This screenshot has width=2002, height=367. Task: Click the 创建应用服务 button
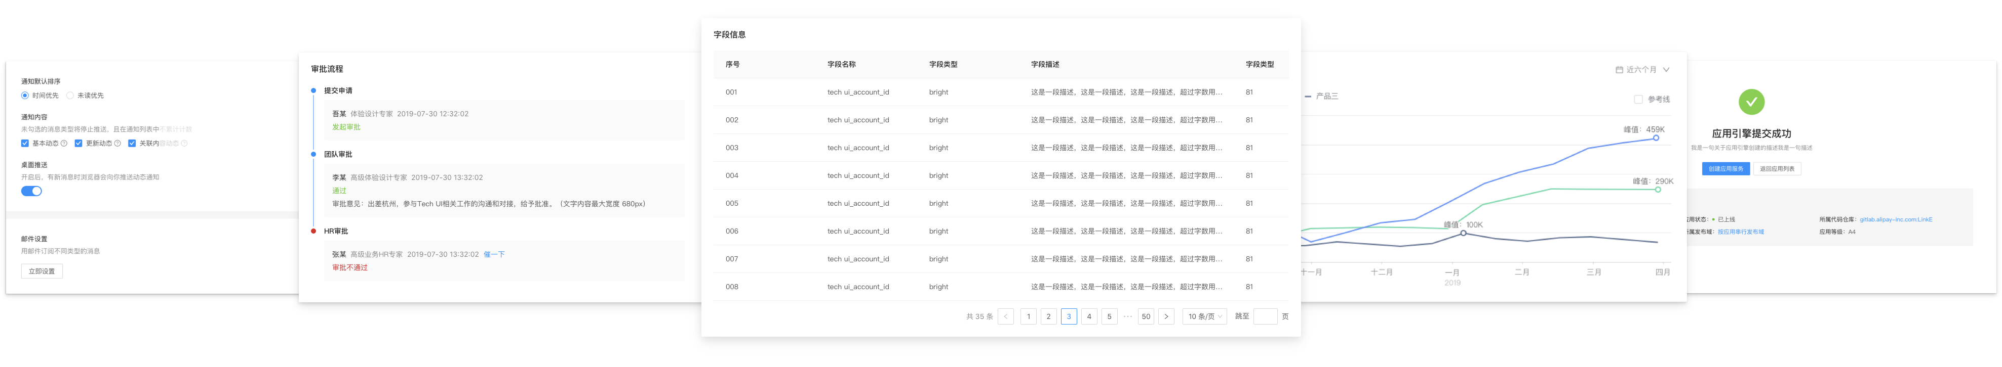(1725, 168)
